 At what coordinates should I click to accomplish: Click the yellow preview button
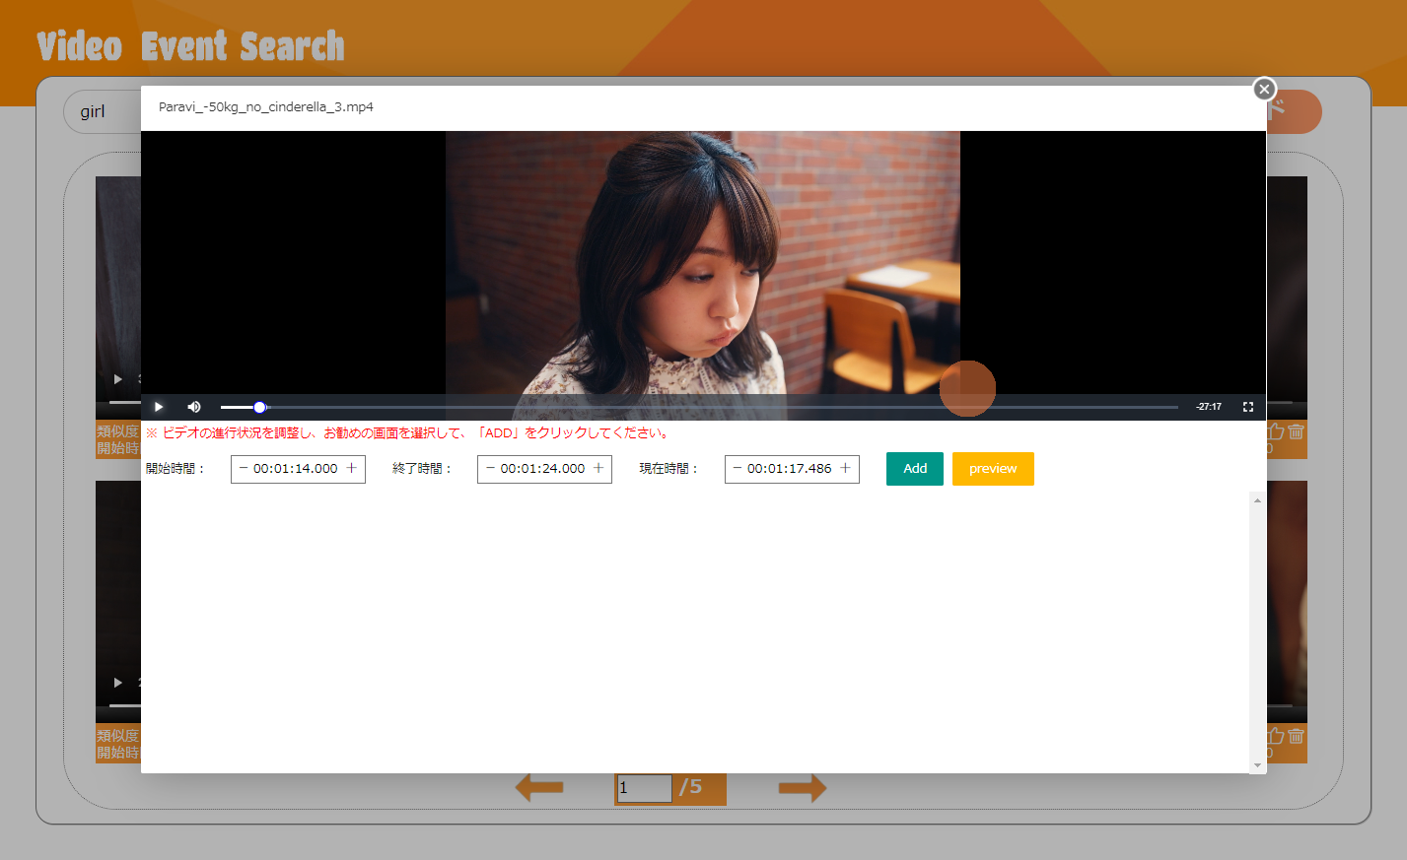[x=993, y=469]
